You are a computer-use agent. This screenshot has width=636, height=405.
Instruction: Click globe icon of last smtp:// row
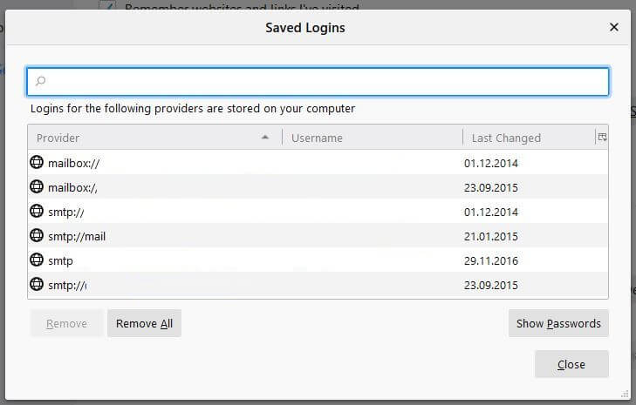pos(37,284)
